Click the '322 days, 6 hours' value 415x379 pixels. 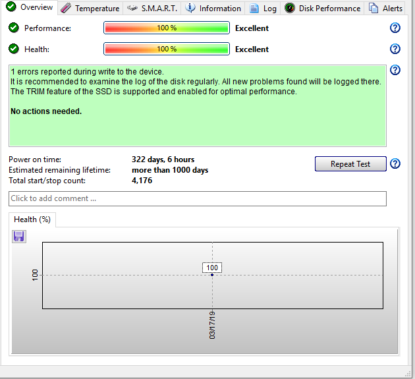tap(163, 160)
